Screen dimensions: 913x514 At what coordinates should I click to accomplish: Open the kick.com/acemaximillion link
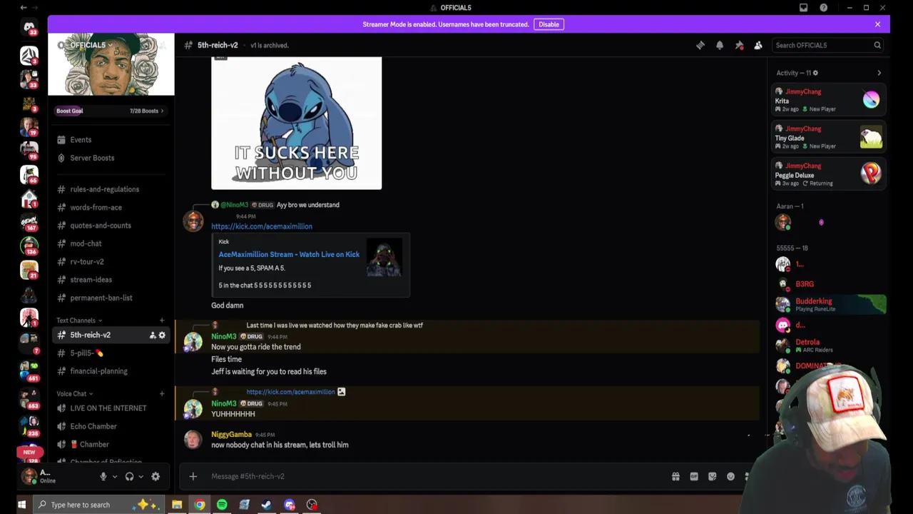pyautogui.click(x=262, y=226)
